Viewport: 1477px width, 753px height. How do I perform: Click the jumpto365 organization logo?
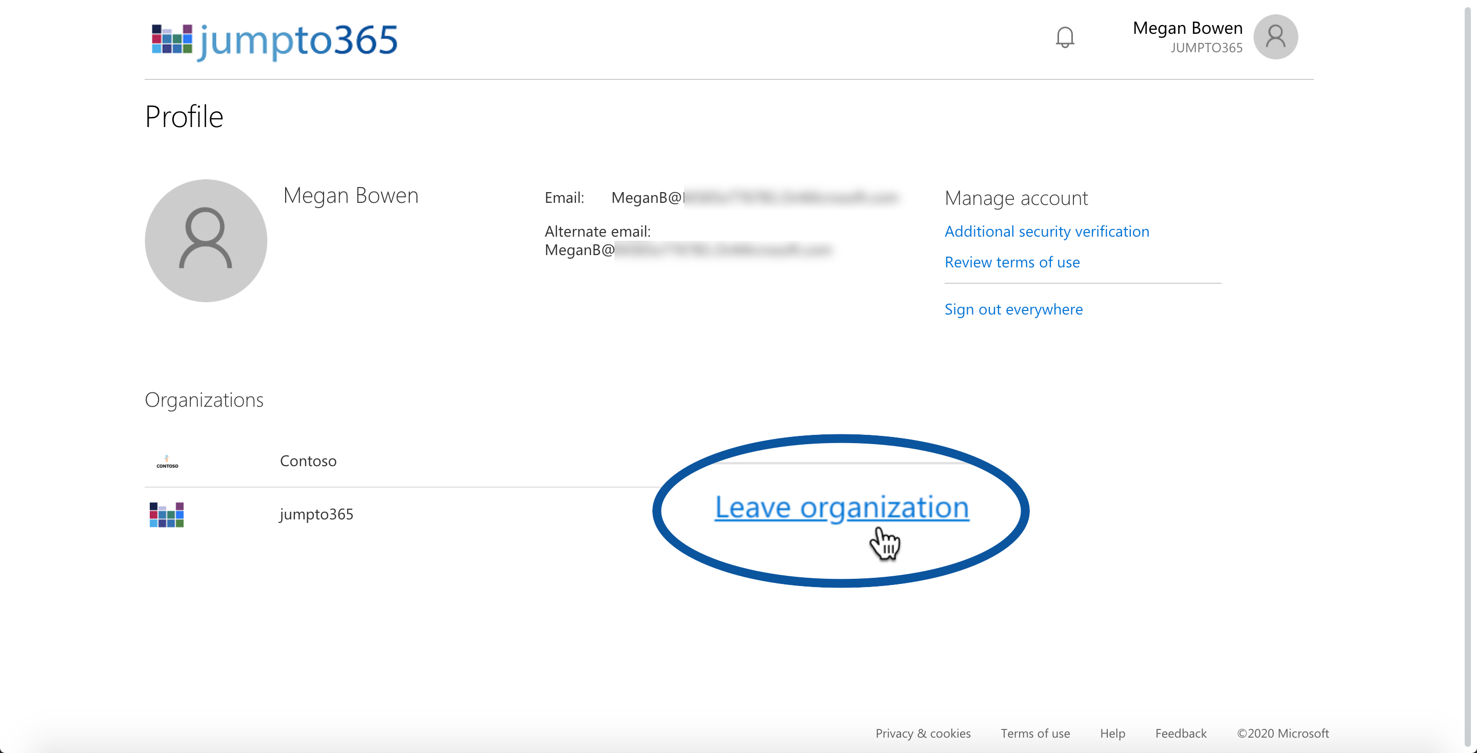pyautogui.click(x=166, y=514)
